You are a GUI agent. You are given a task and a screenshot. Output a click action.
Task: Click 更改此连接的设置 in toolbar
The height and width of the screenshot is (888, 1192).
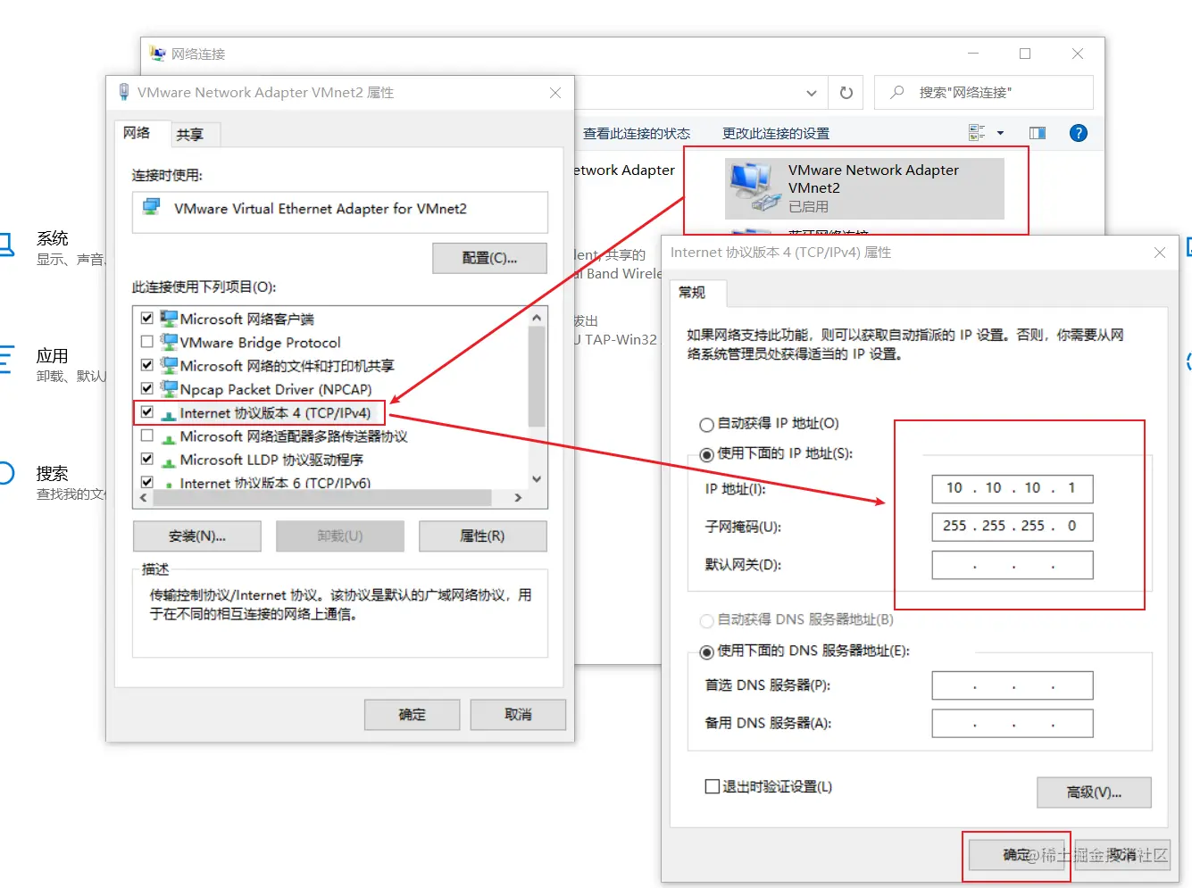click(776, 133)
